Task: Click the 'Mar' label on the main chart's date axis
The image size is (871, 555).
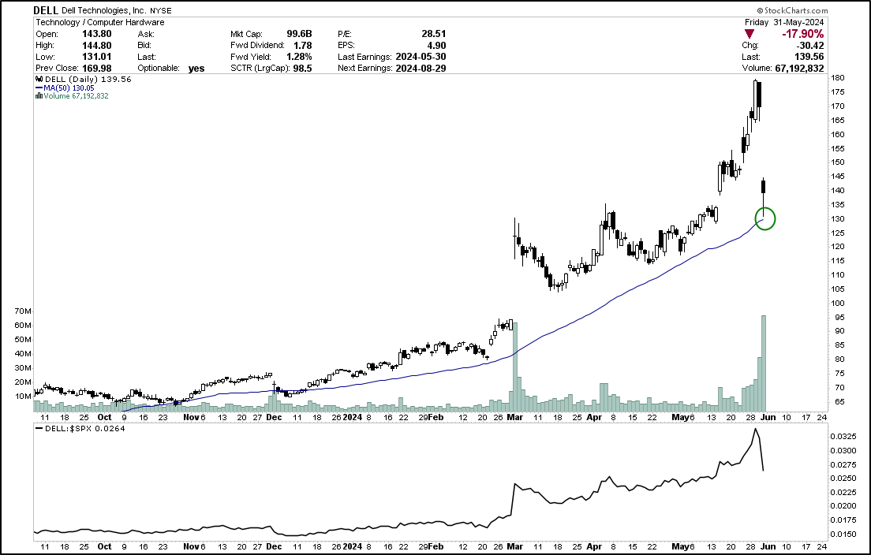Action: point(515,417)
